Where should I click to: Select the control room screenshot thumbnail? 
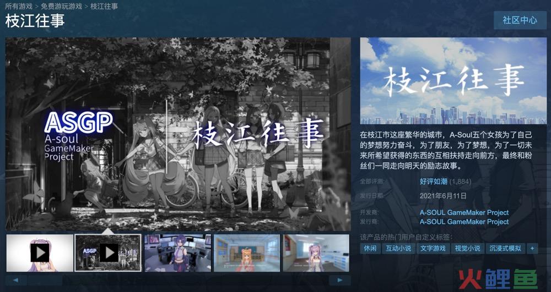pyautogui.click(x=178, y=253)
